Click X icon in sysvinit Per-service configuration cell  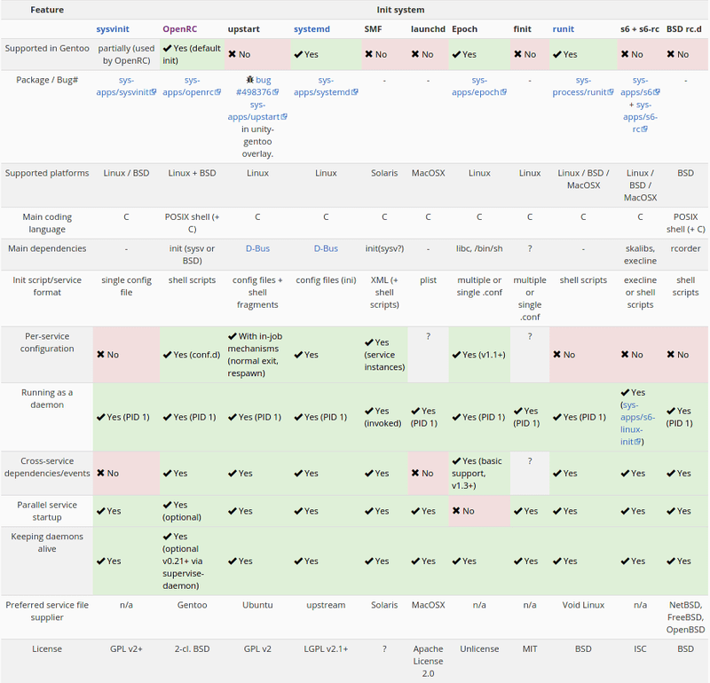(100, 355)
